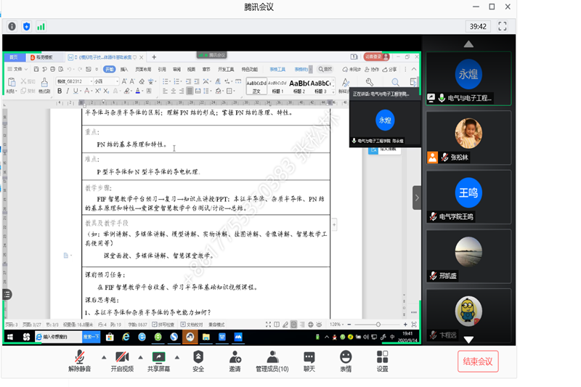The height and width of the screenshot is (387, 581).
Task: Open share options arrow beside 共享屏幕
Action: click(177, 357)
